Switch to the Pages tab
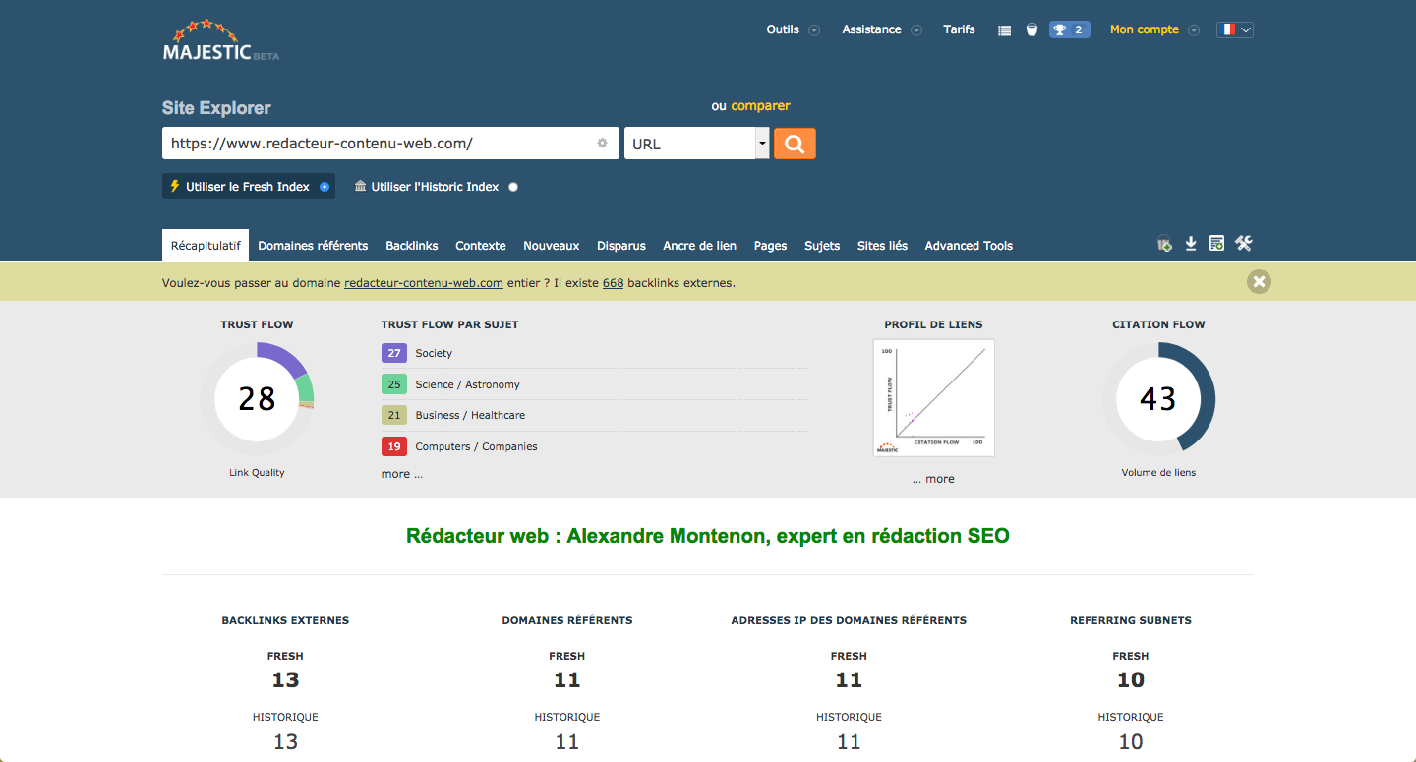Screen dimensions: 1416x762 pyautogui.click(x=770, y=246)
